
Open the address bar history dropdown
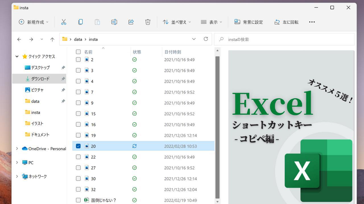click(x=194, y=39)
